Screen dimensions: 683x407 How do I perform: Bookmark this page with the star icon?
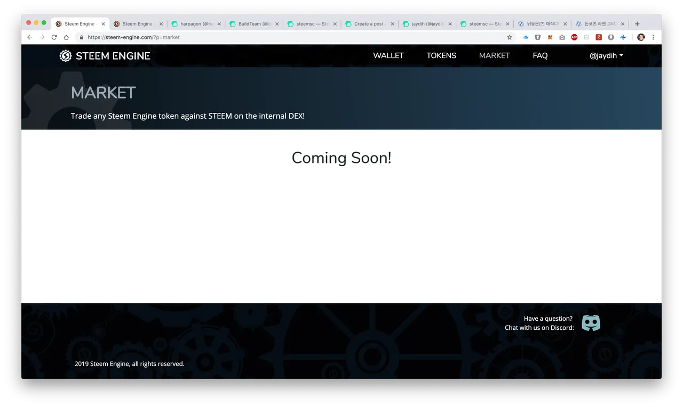coord(509,37)
